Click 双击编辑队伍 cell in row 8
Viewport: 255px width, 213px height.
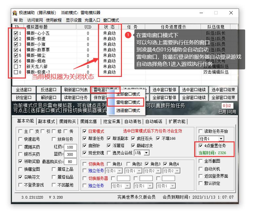click(216, 72)
